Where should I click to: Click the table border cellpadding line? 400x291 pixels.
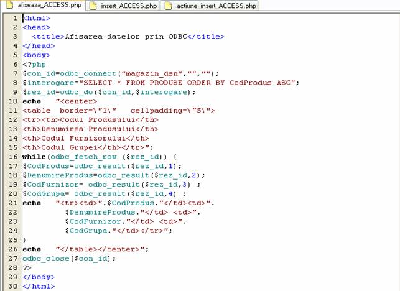(x=118, y=110)
